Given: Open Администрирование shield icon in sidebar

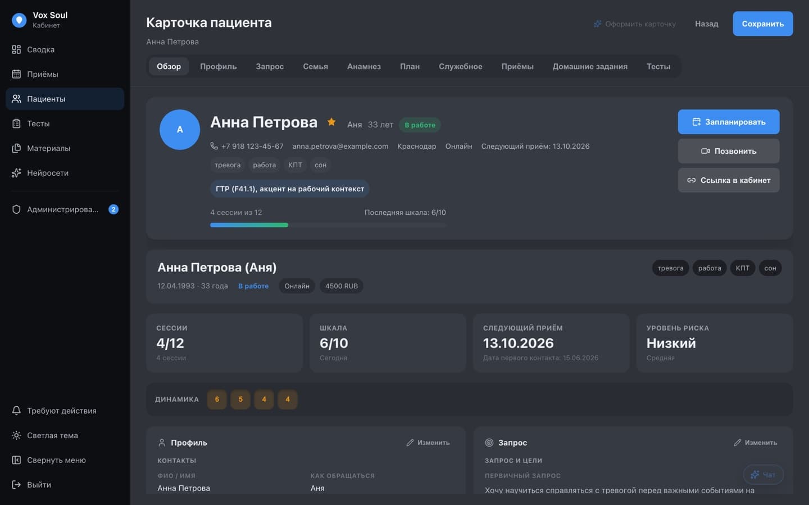Looking at the screenshot, I should pyautogui.click(x=16, y=209).
